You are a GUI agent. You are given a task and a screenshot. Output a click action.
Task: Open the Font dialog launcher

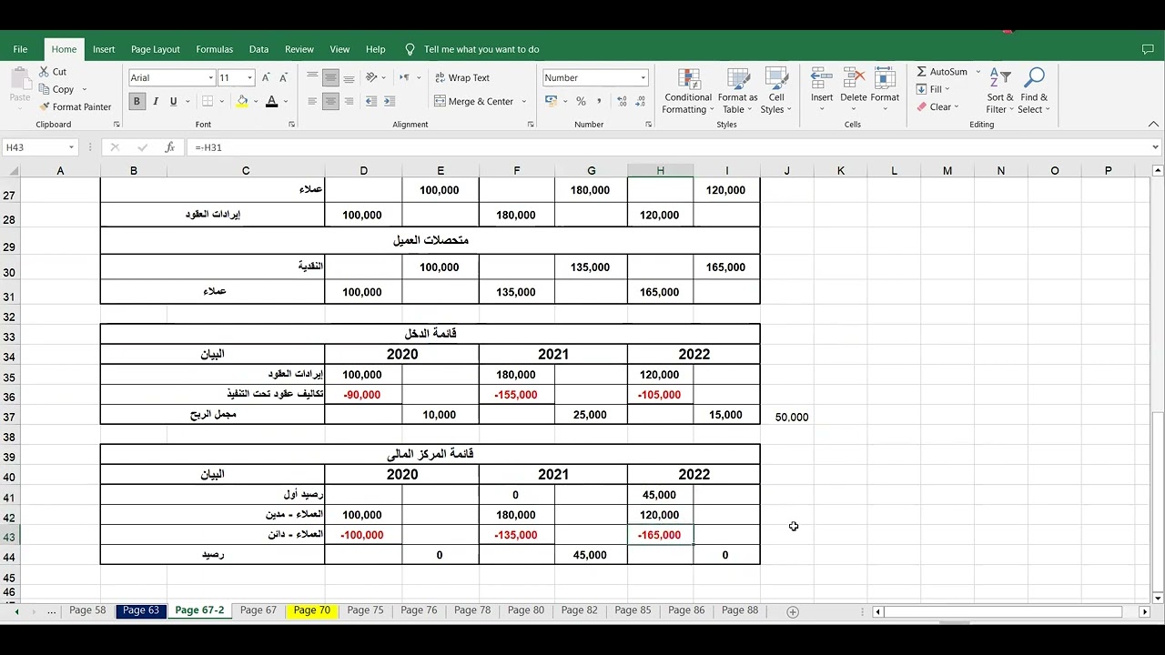(x=291, y=125)
